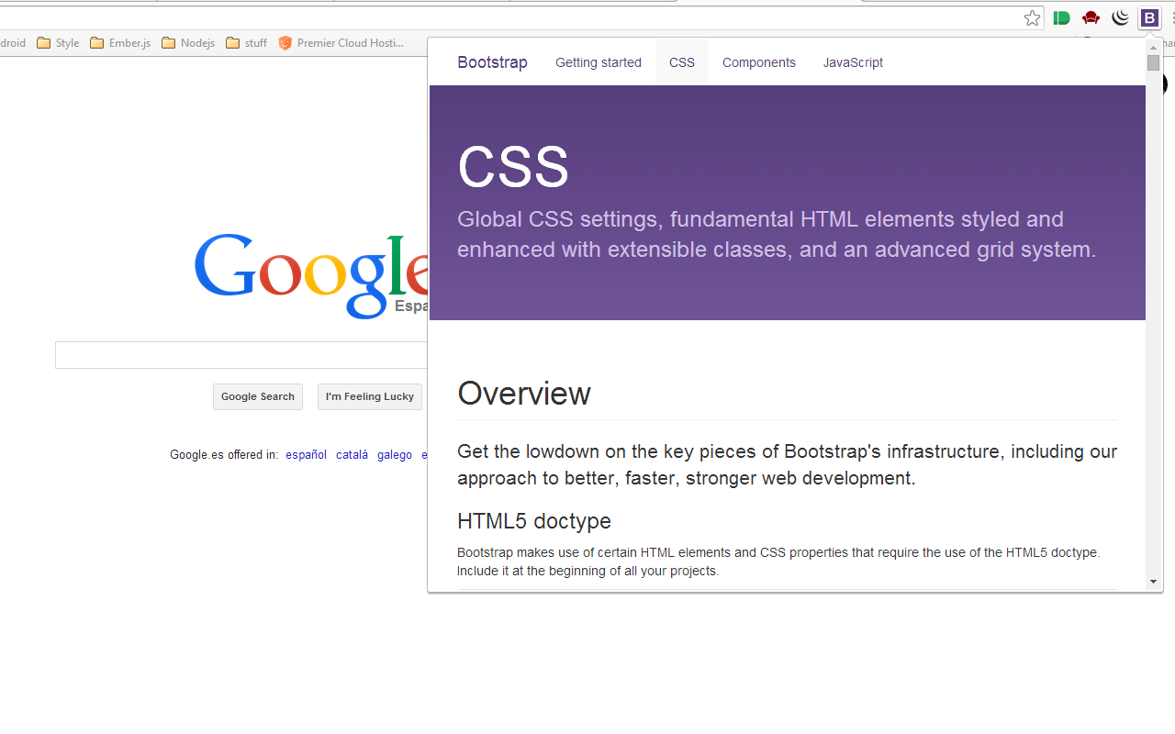
Task: Open the Style bookmarks folder
Action: click(x=58, y=43)
